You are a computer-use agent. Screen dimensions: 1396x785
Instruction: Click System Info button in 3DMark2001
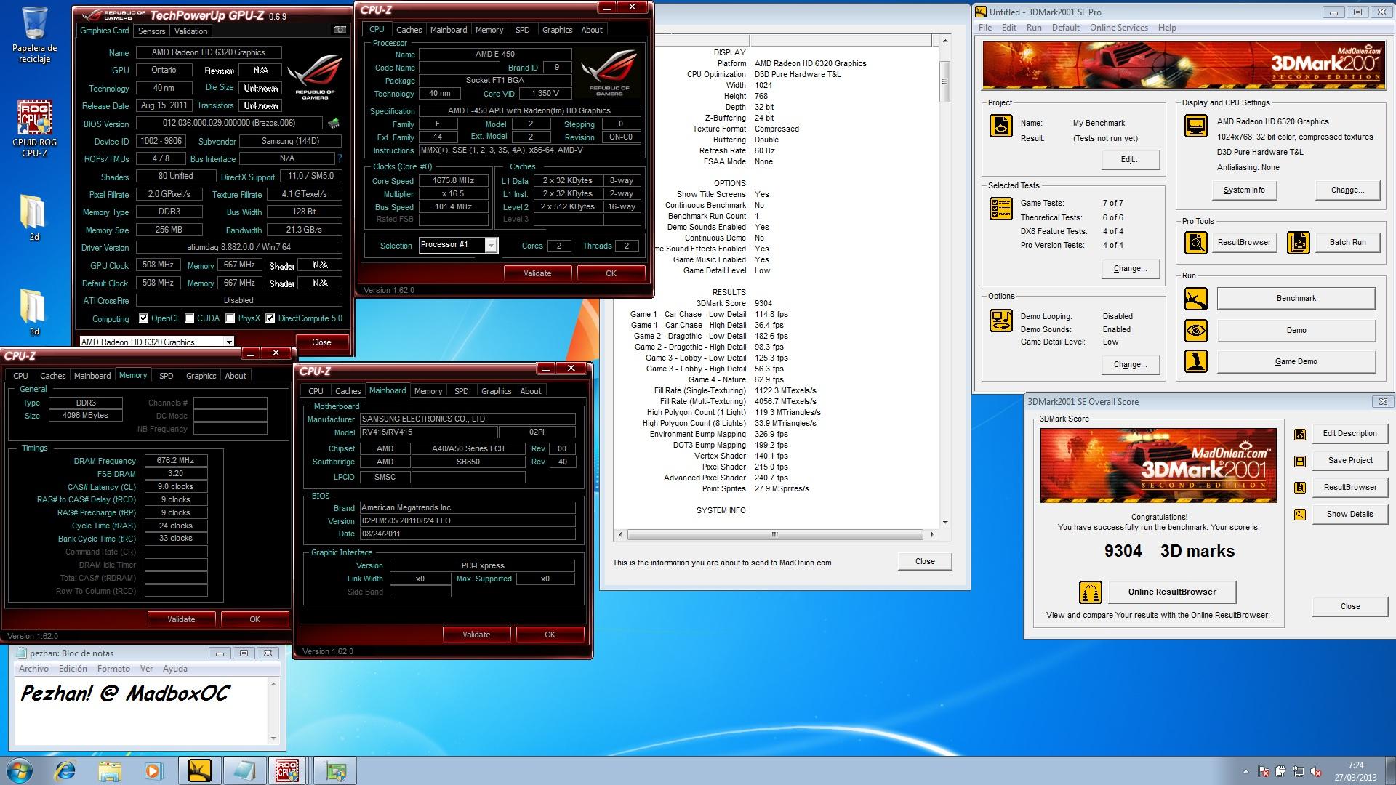pos(1244,190)
